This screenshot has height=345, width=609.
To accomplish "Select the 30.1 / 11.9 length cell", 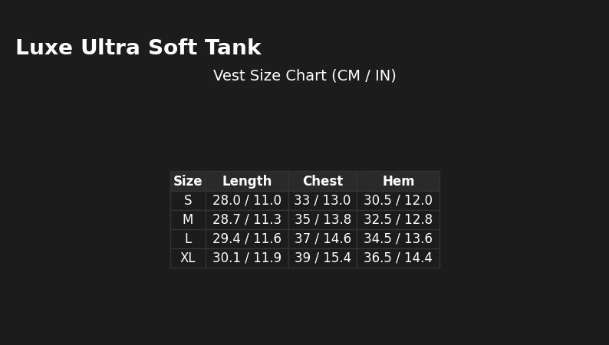I will (247, 258).
